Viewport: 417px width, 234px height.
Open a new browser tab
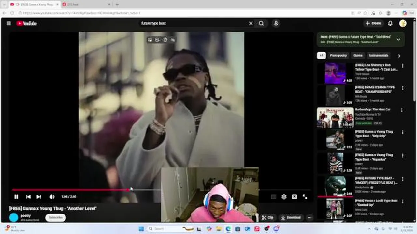click(x=117, y=4)
